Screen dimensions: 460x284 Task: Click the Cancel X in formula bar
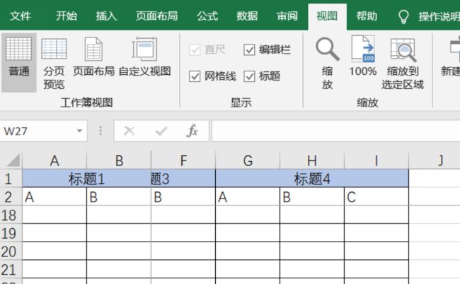pos(130,131)
